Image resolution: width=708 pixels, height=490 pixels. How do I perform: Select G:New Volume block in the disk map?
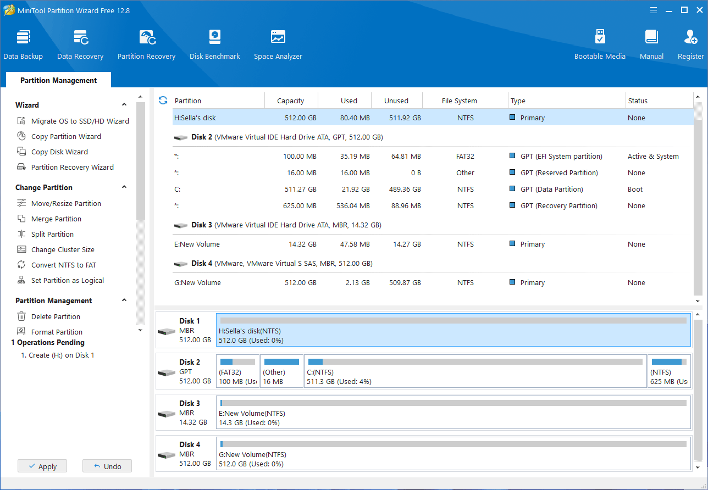pos(453,454)
